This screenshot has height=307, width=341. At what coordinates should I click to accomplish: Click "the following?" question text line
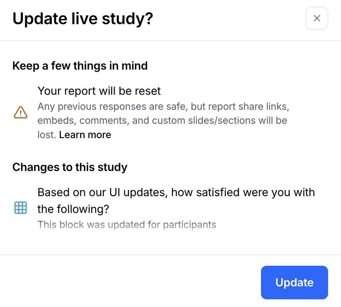(73, 209)
